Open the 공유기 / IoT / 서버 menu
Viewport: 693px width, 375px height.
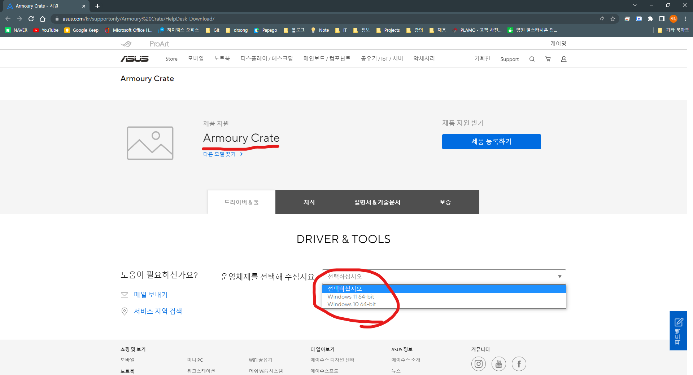tap(382, 58)
